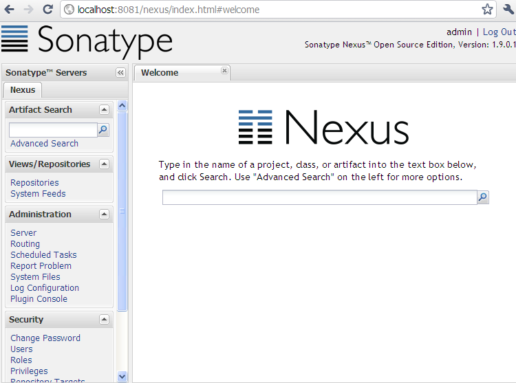This screenshot has width=516, height=383.
Task: Click the Artifact Search magnifier icon in sidebar
Action: [103, 129]
